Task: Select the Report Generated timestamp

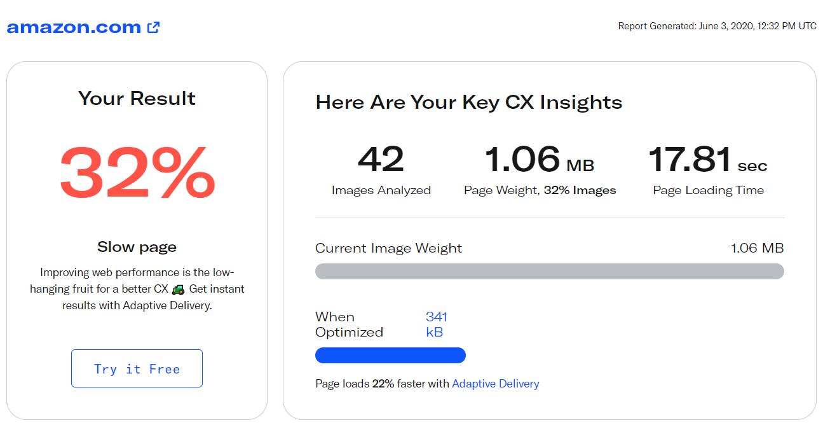Action: 717,25
